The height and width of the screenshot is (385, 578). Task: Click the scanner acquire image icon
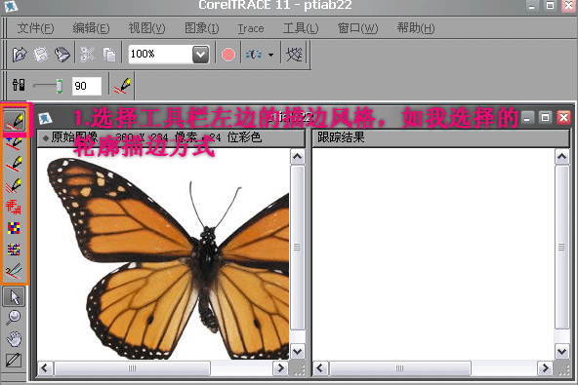click(62, 55)
